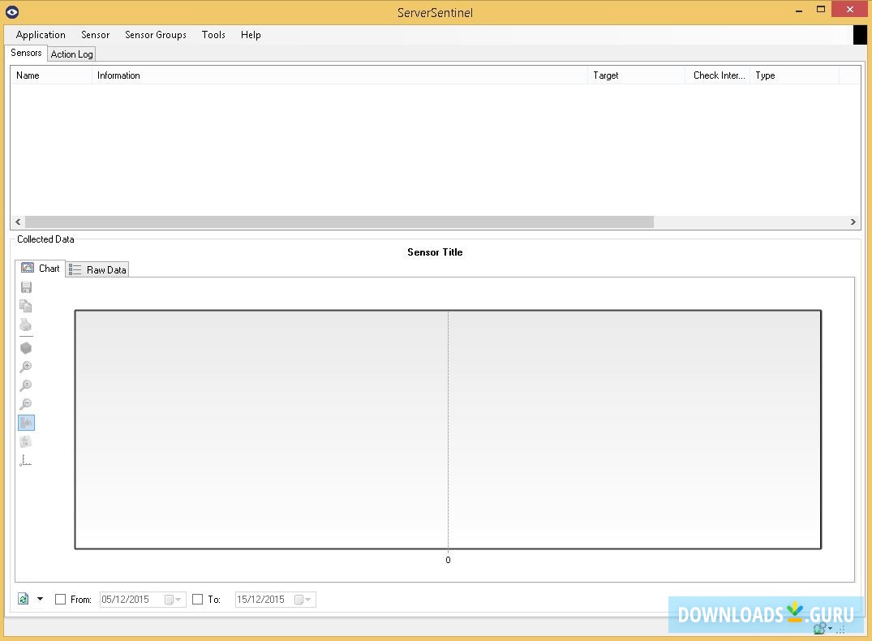Click the zoom in magnifier icon
872x641 pixels.
point(26,367)
